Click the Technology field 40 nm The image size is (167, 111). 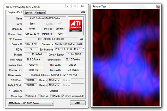(x=32, y=29)
